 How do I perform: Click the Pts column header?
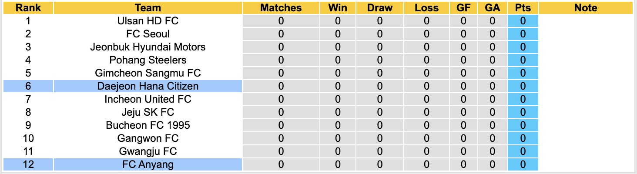[x=523, y=8]
